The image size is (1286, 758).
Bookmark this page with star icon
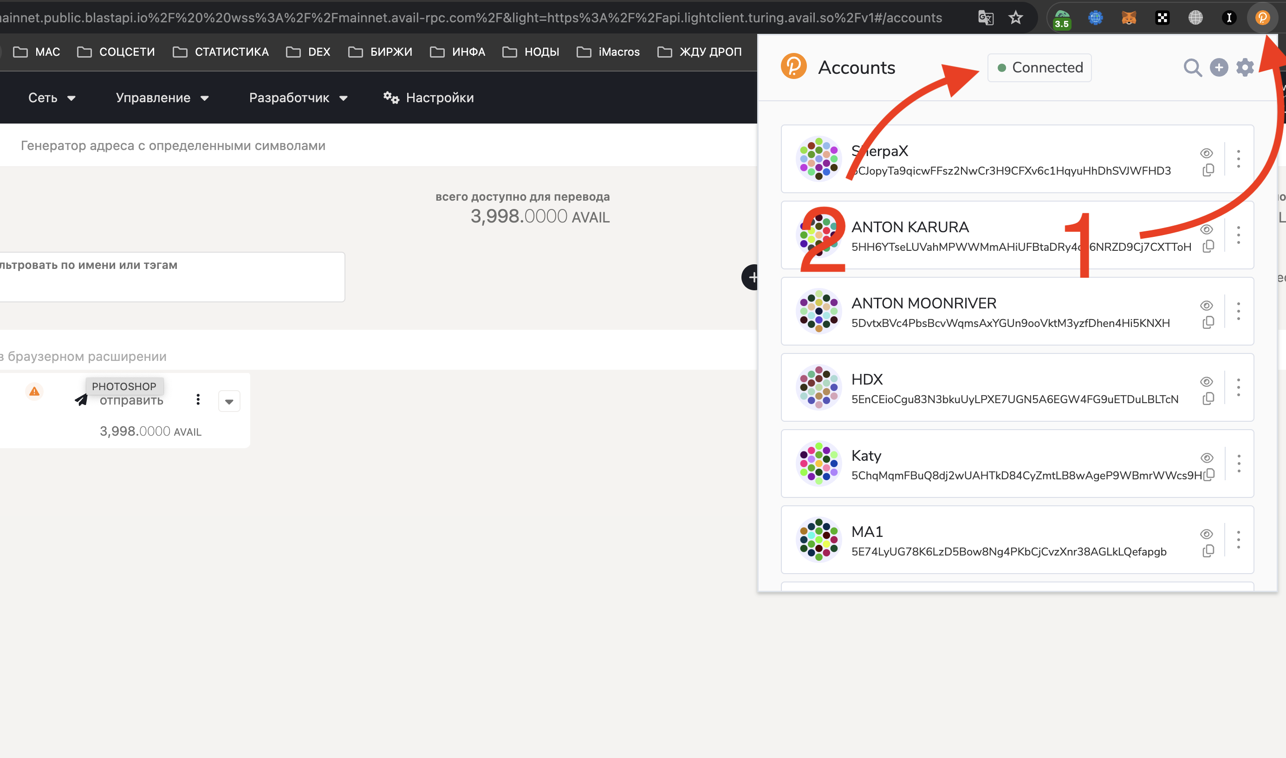(1015, 18)
